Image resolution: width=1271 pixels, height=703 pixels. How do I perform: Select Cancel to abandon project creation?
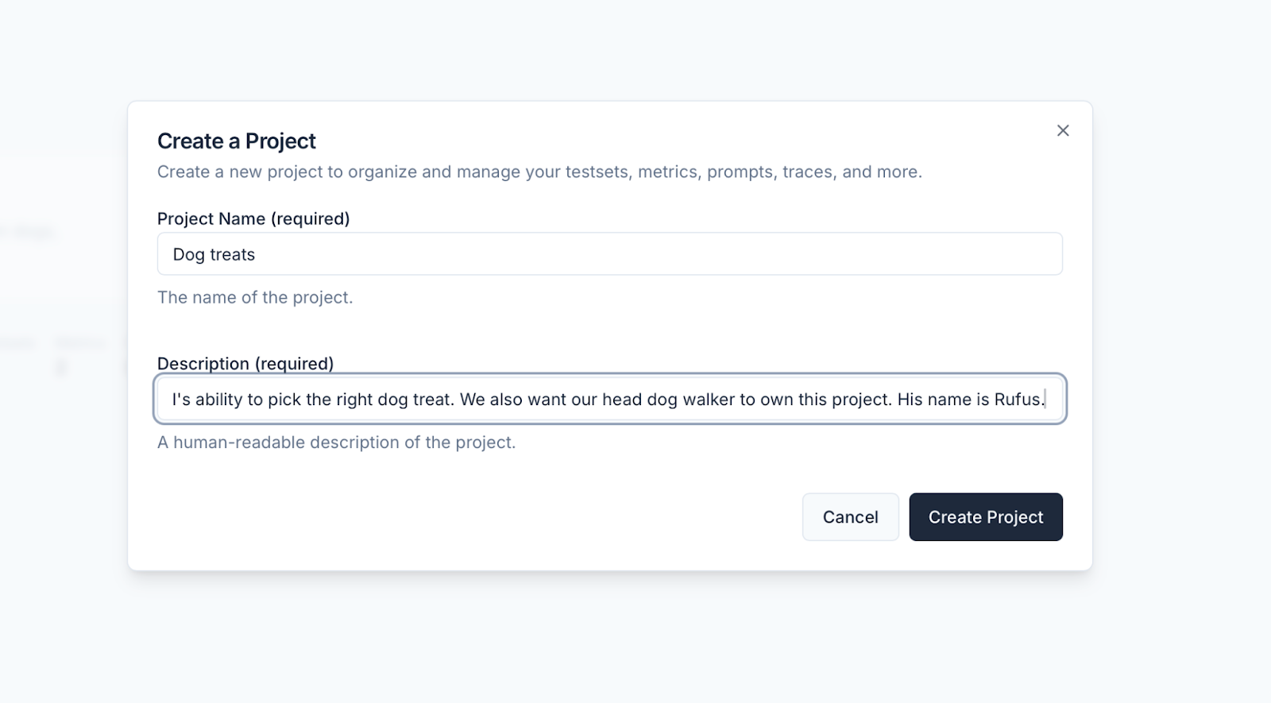(x=850, y=516)
